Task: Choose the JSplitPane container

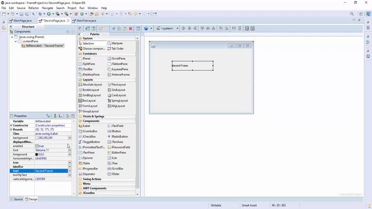Action: (87, 64)
